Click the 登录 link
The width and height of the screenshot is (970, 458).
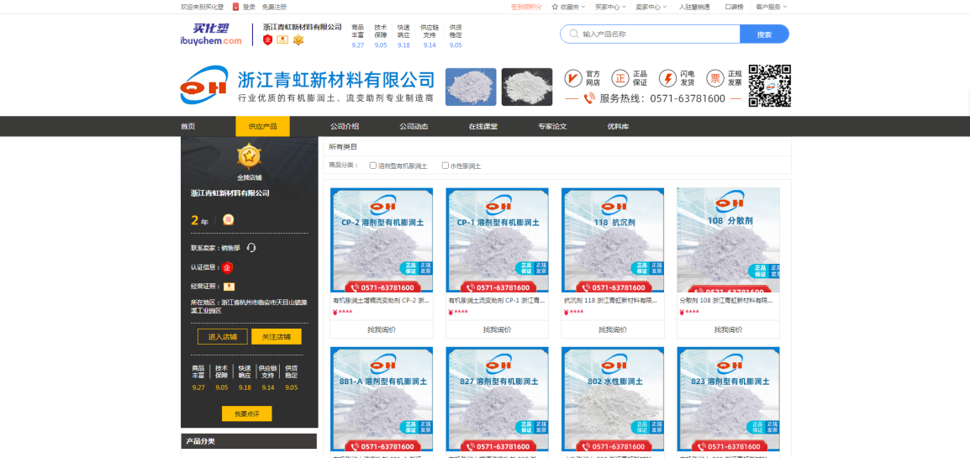tap(249, 7)
